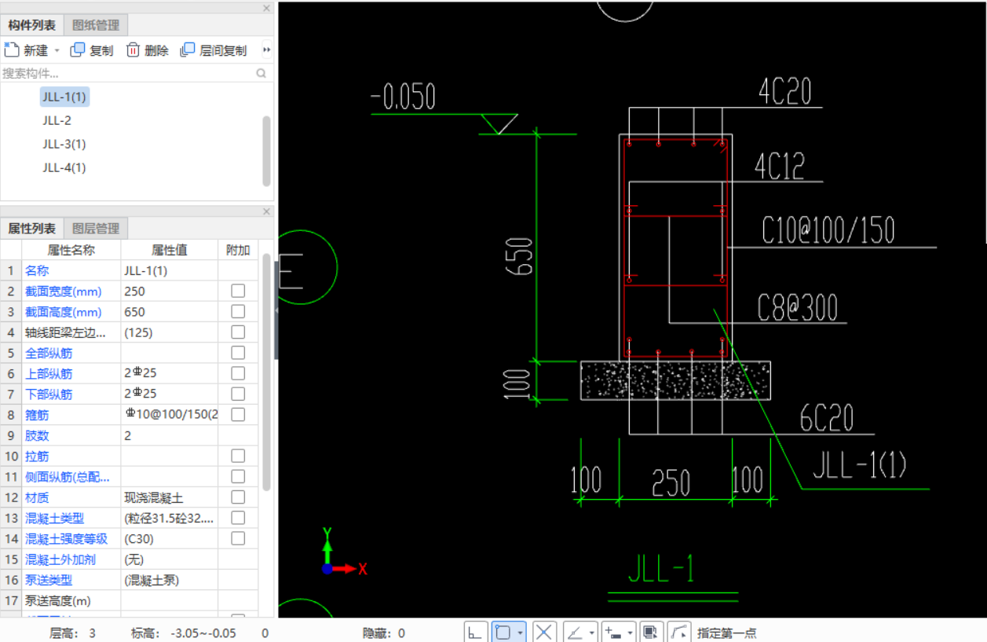The image size is (987, 642).
Task: Tick the 附加 checkbox for 侧面纵筋
Action: pos(238,476)
